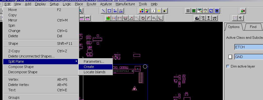Viewport: 263px width, 100px height.
Task: Open the Manufacture menu
Action: pyautogui.click(x=125, y=4)
